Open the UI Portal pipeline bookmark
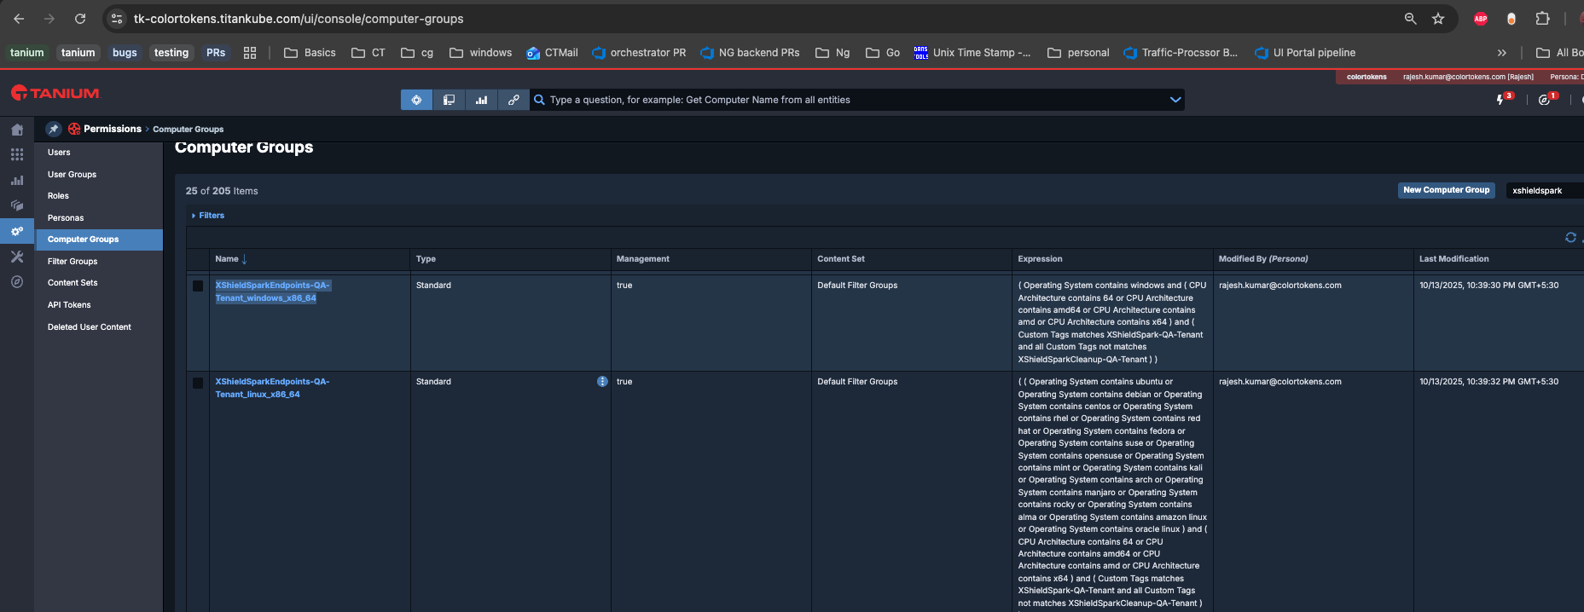Screen dimensions: 1584x612 point(1304,53)
